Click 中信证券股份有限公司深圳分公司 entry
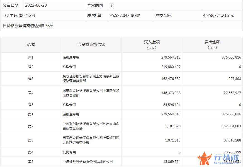 click(88, 162)
